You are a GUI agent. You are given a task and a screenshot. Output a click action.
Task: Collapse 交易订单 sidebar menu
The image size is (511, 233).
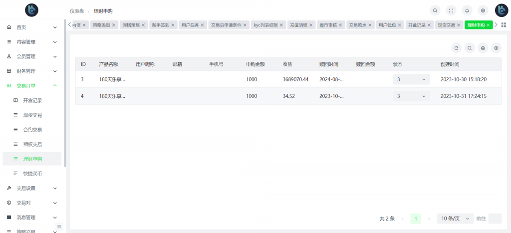pyautogui.click(x=32, y=86)
